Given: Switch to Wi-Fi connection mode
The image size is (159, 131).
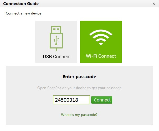Looking at the screenshot, I should 101,42.
